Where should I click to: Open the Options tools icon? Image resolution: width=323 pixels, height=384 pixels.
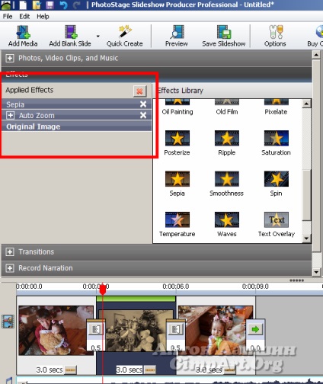click(x=276, y=32)
